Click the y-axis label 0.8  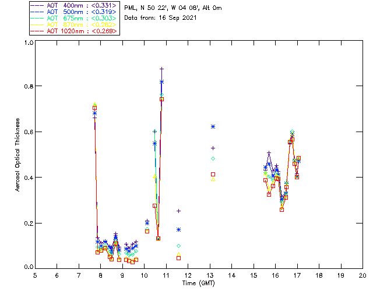pos(29,86)
